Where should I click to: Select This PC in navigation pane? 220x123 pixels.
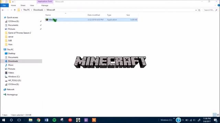click(10, 50)
